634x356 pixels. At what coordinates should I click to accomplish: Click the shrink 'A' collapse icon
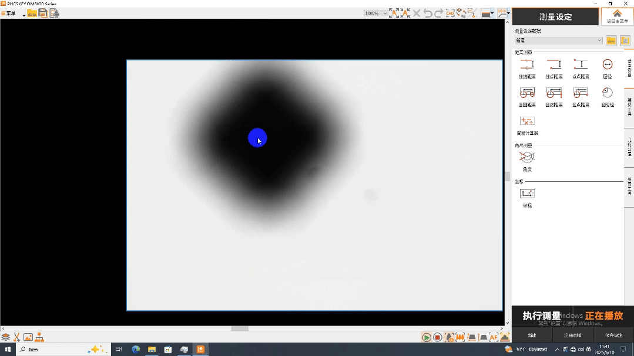coord(405,13)
